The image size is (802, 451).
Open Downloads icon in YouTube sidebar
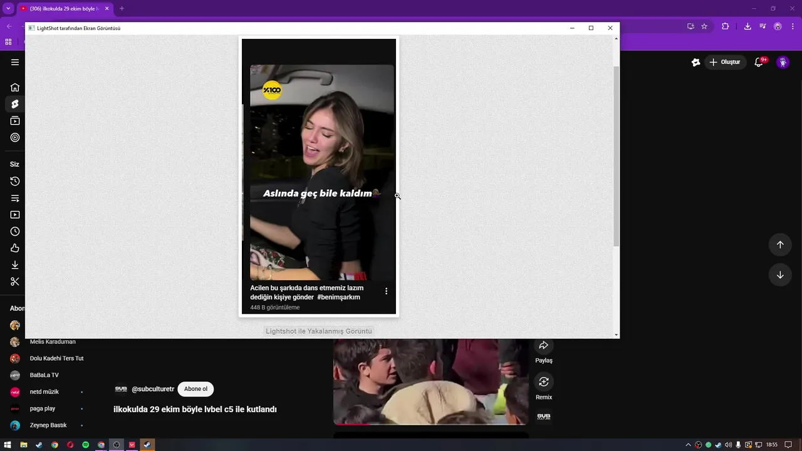[x=15, y=265]
